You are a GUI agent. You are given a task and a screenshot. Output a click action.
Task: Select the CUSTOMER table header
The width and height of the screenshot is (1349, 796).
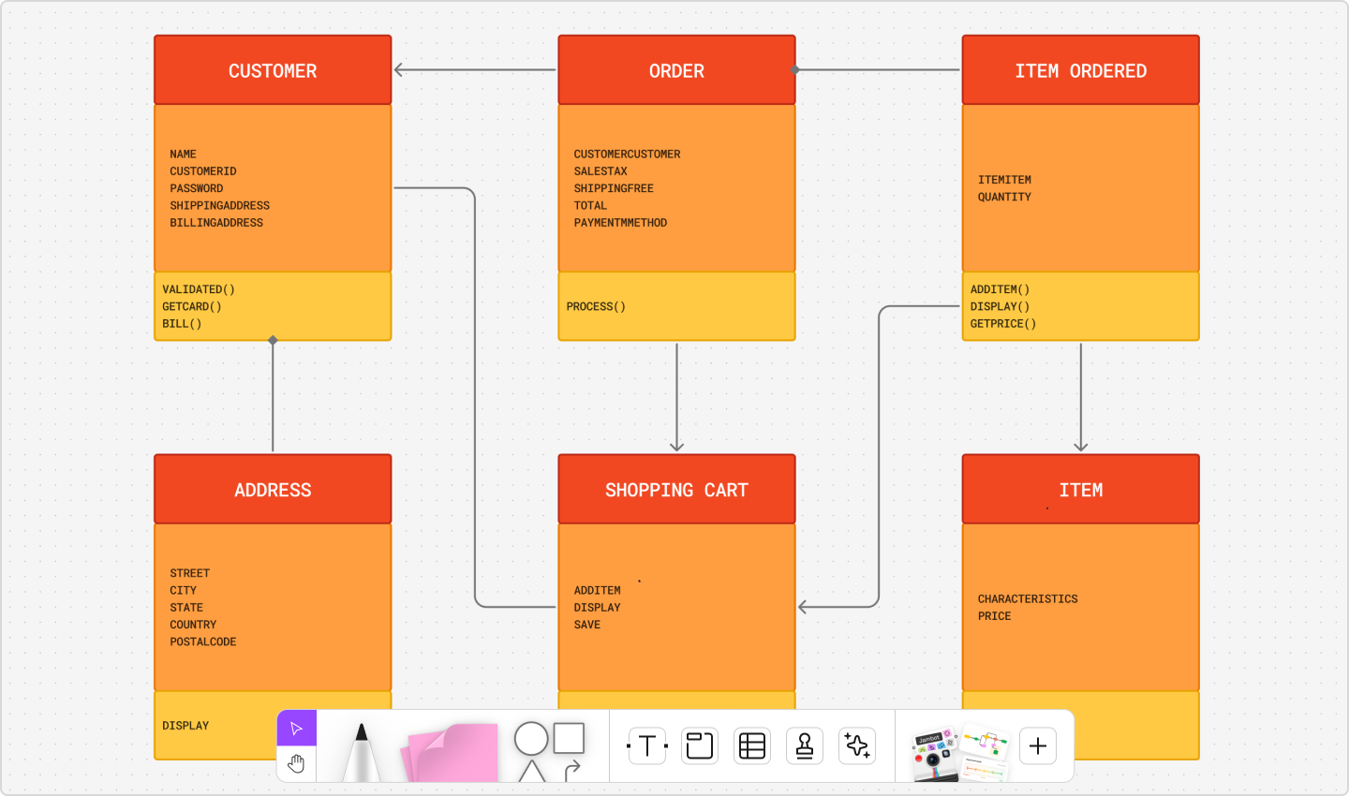click(272, 69)
